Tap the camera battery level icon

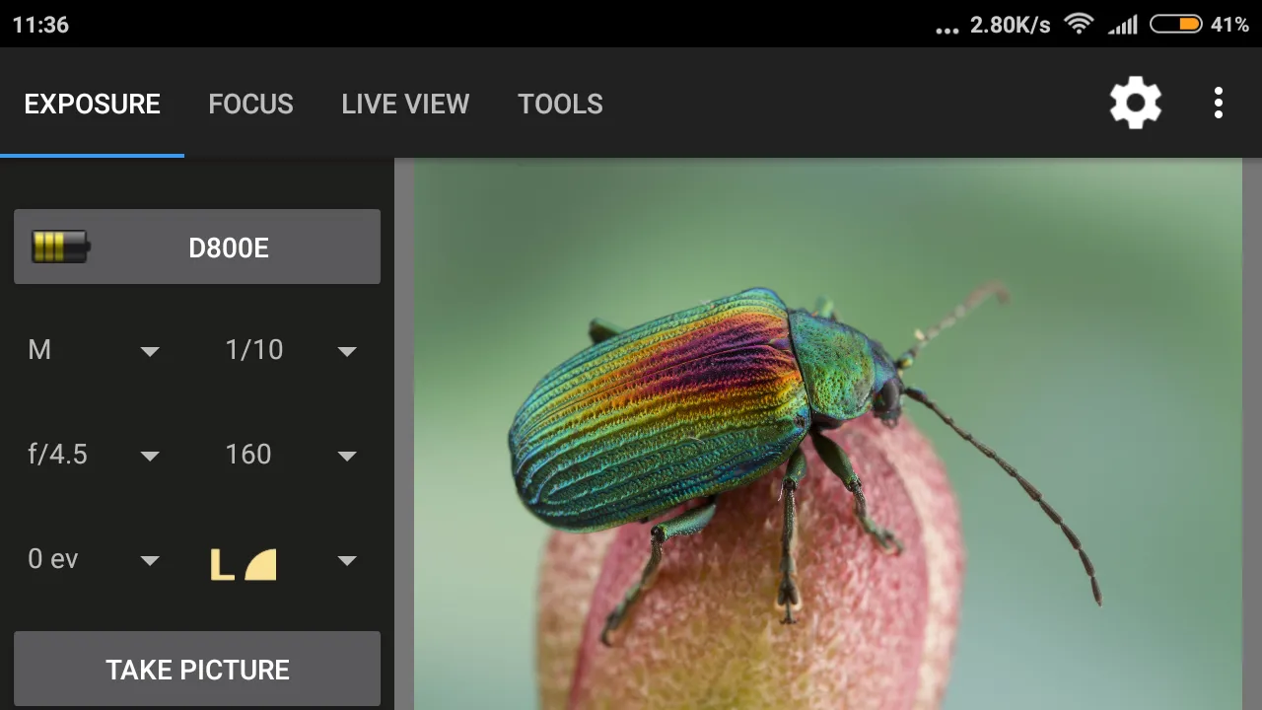(60, 247)
